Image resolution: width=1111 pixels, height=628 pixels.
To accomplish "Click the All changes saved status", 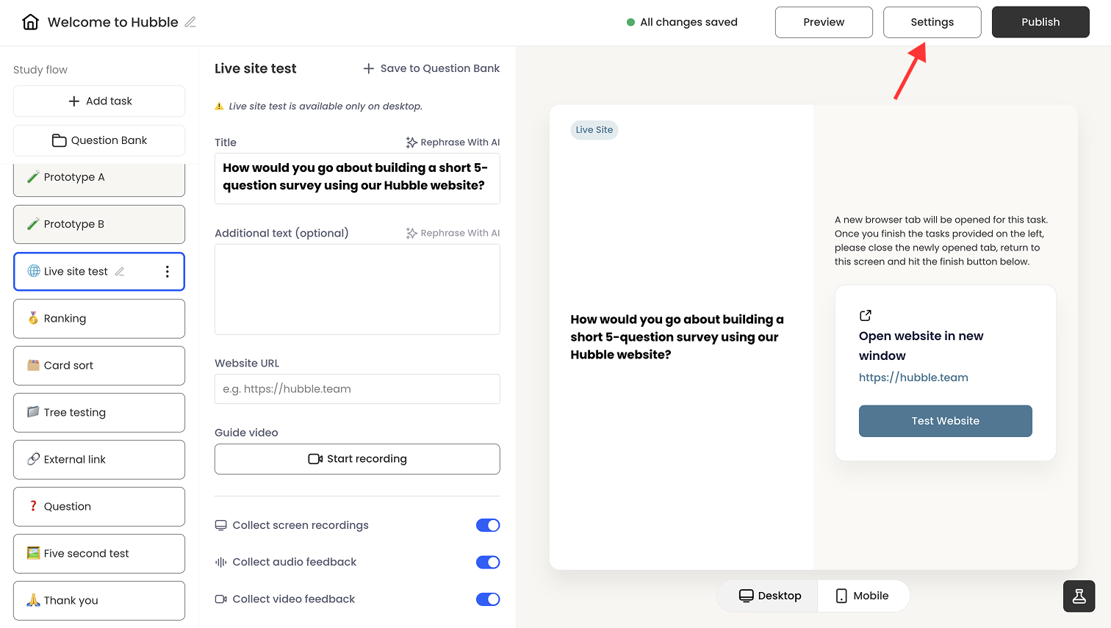I will (682, 22).
